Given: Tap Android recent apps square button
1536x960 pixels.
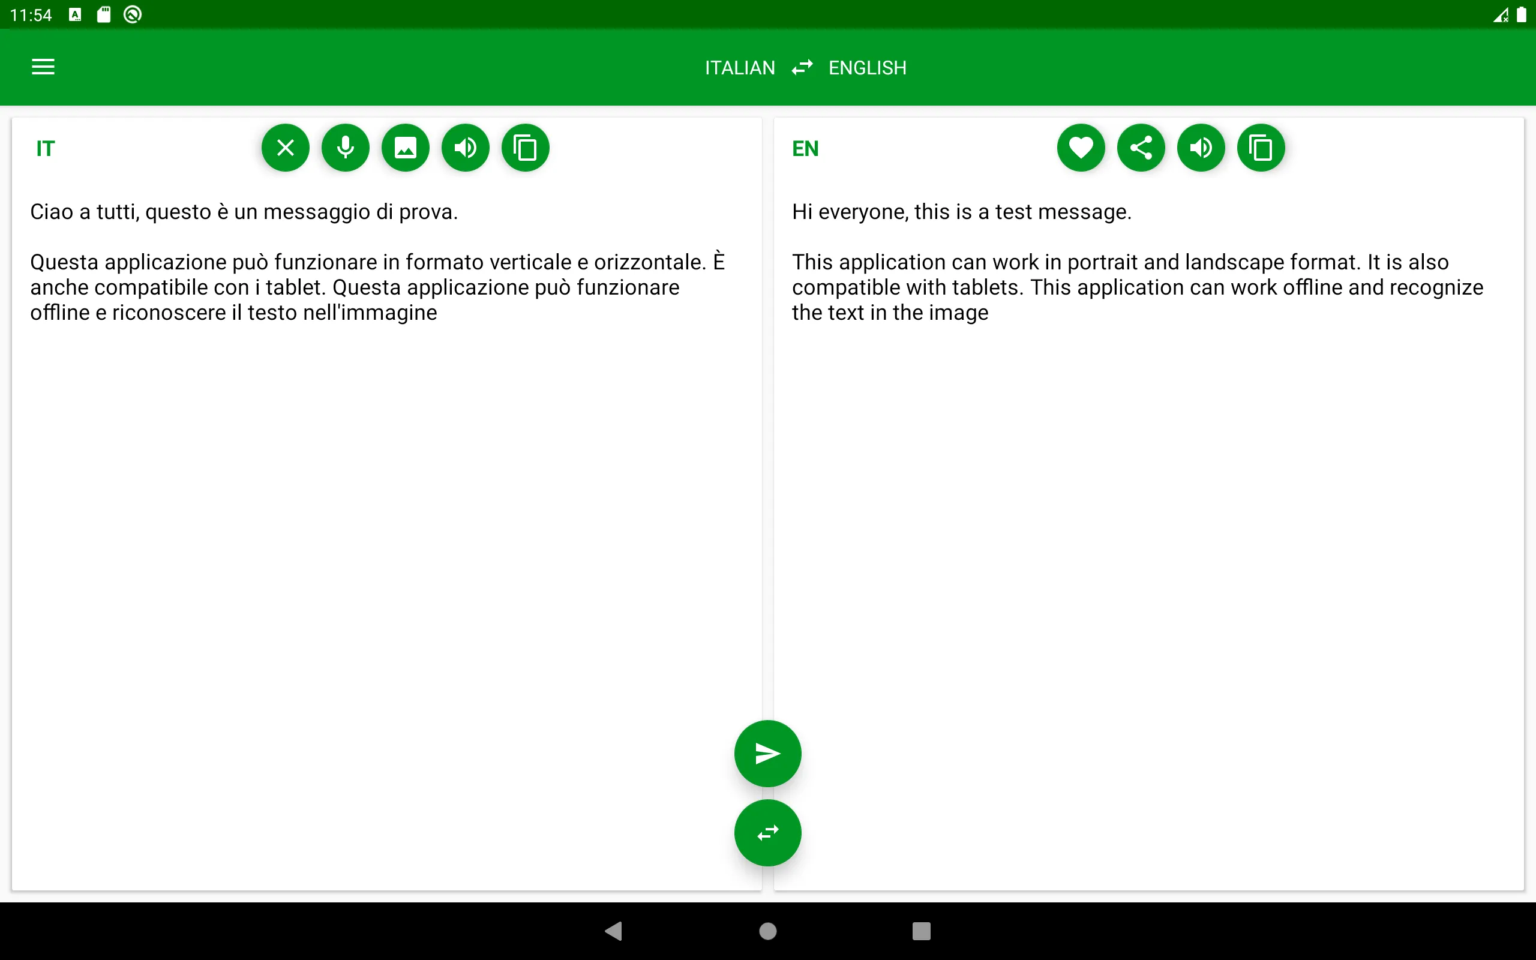Looking at the screenshot, I should pos(922,931).
